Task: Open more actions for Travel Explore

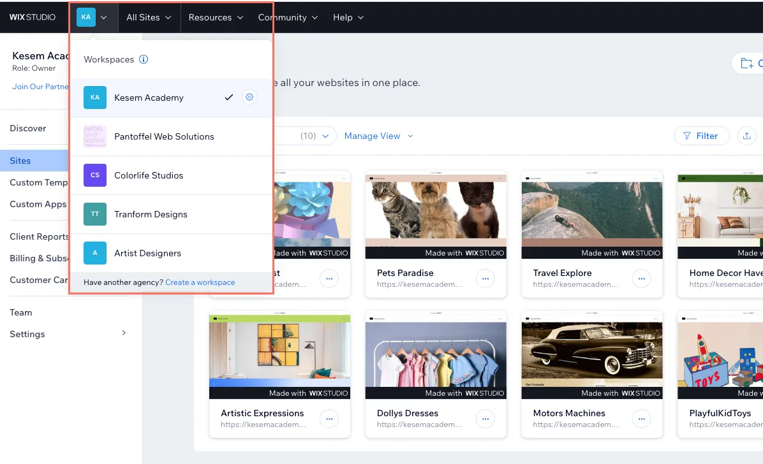Action: click(x=641, y=279)
